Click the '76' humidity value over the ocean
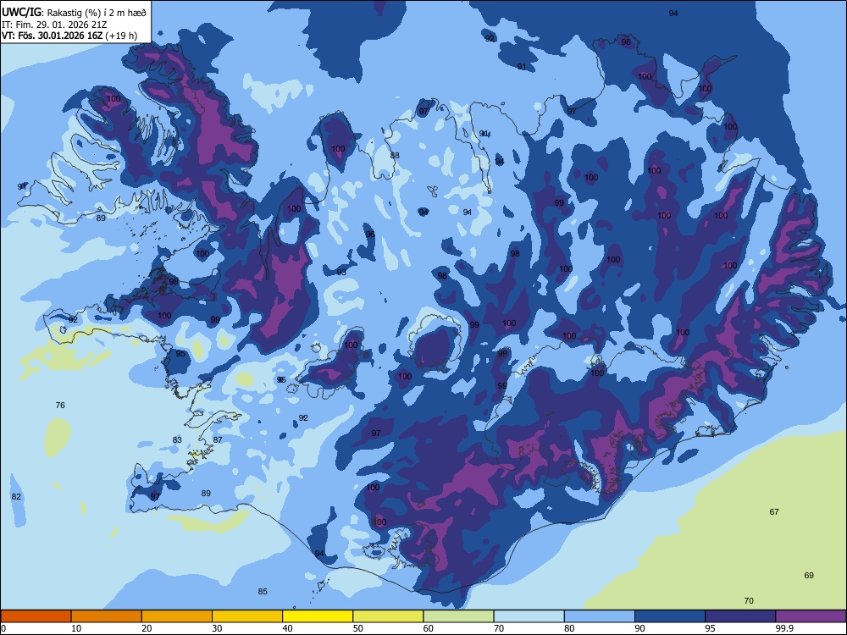This screenshot has width=847, height=635. click(60, 405)
